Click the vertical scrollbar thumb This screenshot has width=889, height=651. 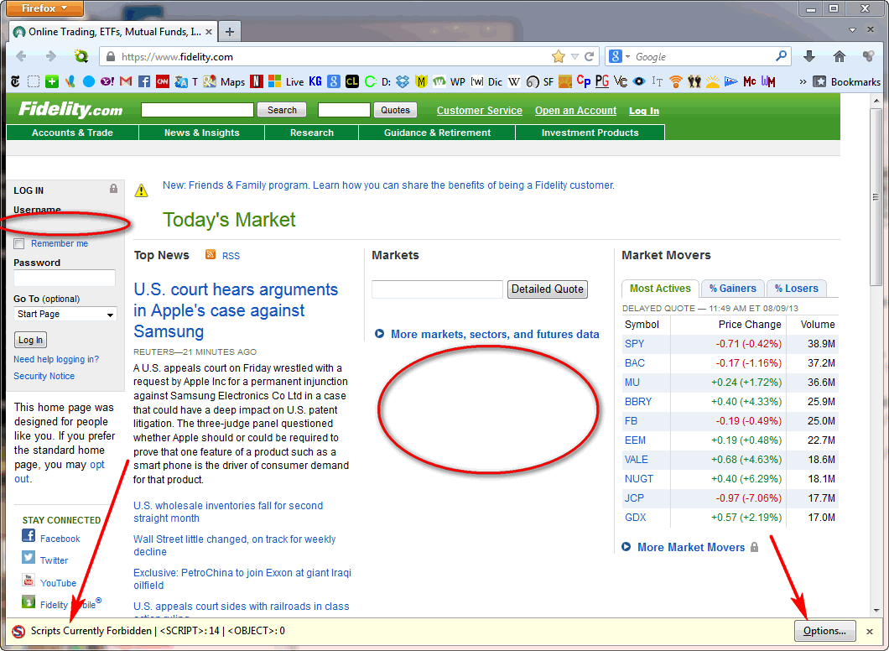pos(876,197)
